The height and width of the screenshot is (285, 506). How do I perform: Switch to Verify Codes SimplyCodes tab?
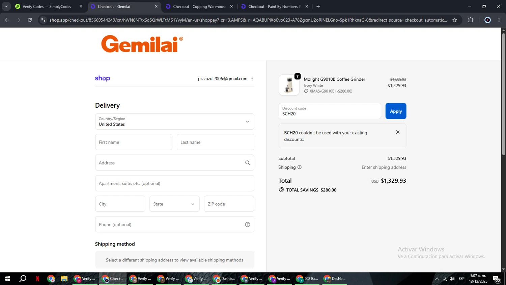(47, 6)
